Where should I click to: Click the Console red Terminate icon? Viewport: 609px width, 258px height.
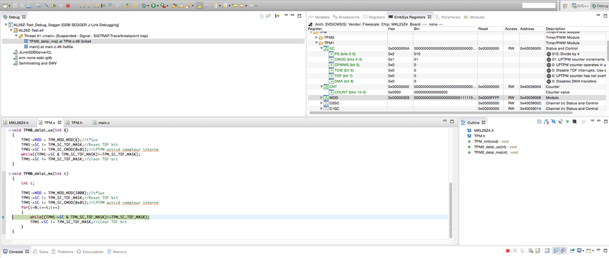pyautogui.click(x=508, y=251)
